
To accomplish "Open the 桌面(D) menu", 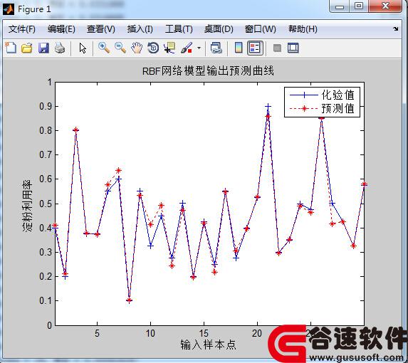I will [219, 29].
